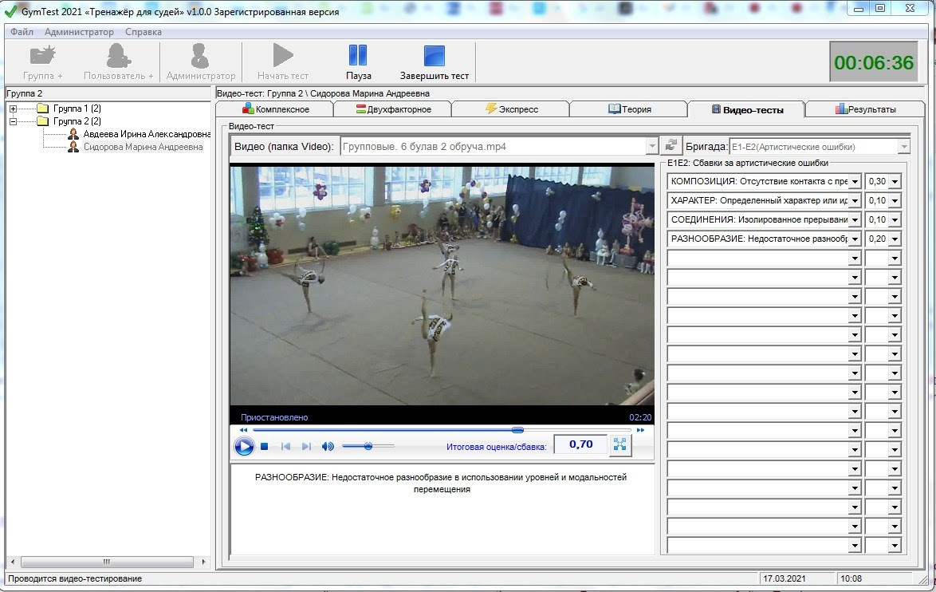
Task: Click the fast-forward arrows above player controls
Action: coord(640,430)
